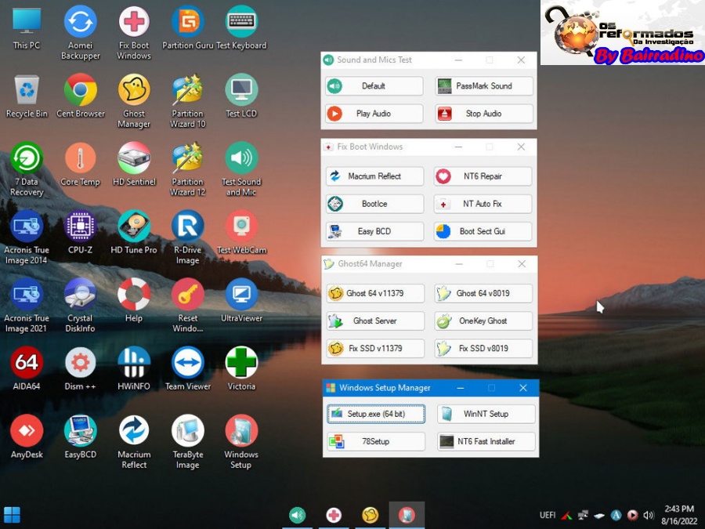Click the NT6 Fast Installer button

(486, 441)
